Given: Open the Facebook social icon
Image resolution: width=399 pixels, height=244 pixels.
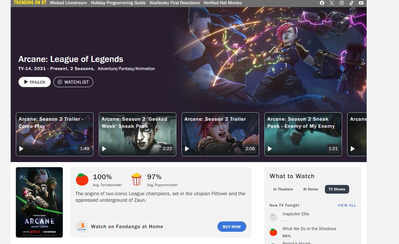Looking at the screenshot, I should tap(322, 3).
